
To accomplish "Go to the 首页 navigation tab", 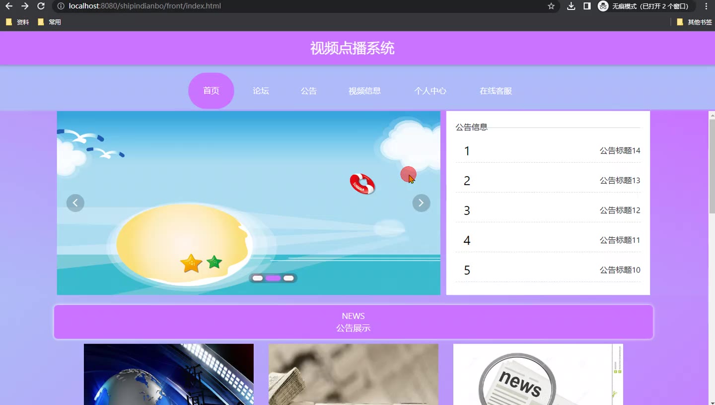I will pyautogui.click(x=211, y=91).
